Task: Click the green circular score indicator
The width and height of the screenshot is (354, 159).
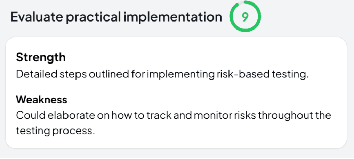Action: pos(245,16)
